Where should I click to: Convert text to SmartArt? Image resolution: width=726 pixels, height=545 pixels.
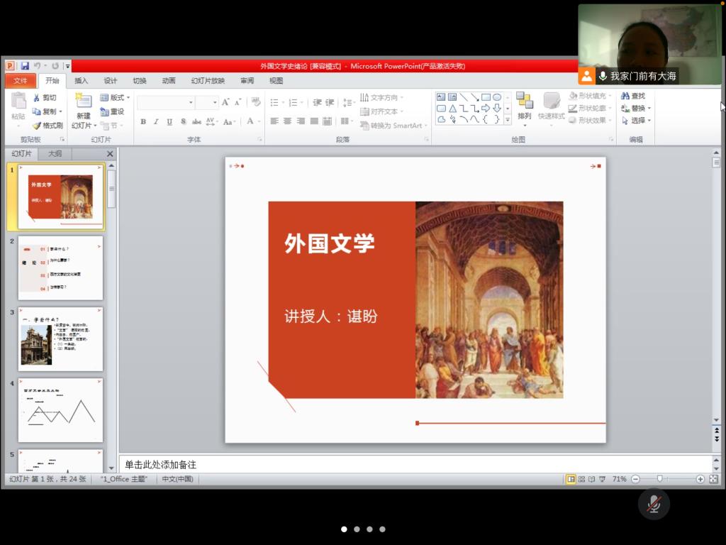click(393, 125)
